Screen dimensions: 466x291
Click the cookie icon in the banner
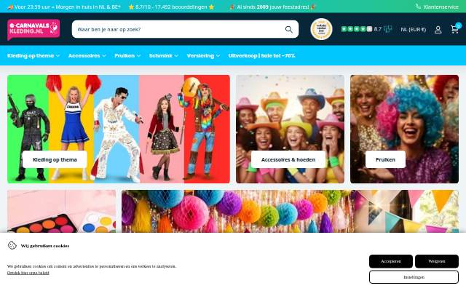click(12, 245)
